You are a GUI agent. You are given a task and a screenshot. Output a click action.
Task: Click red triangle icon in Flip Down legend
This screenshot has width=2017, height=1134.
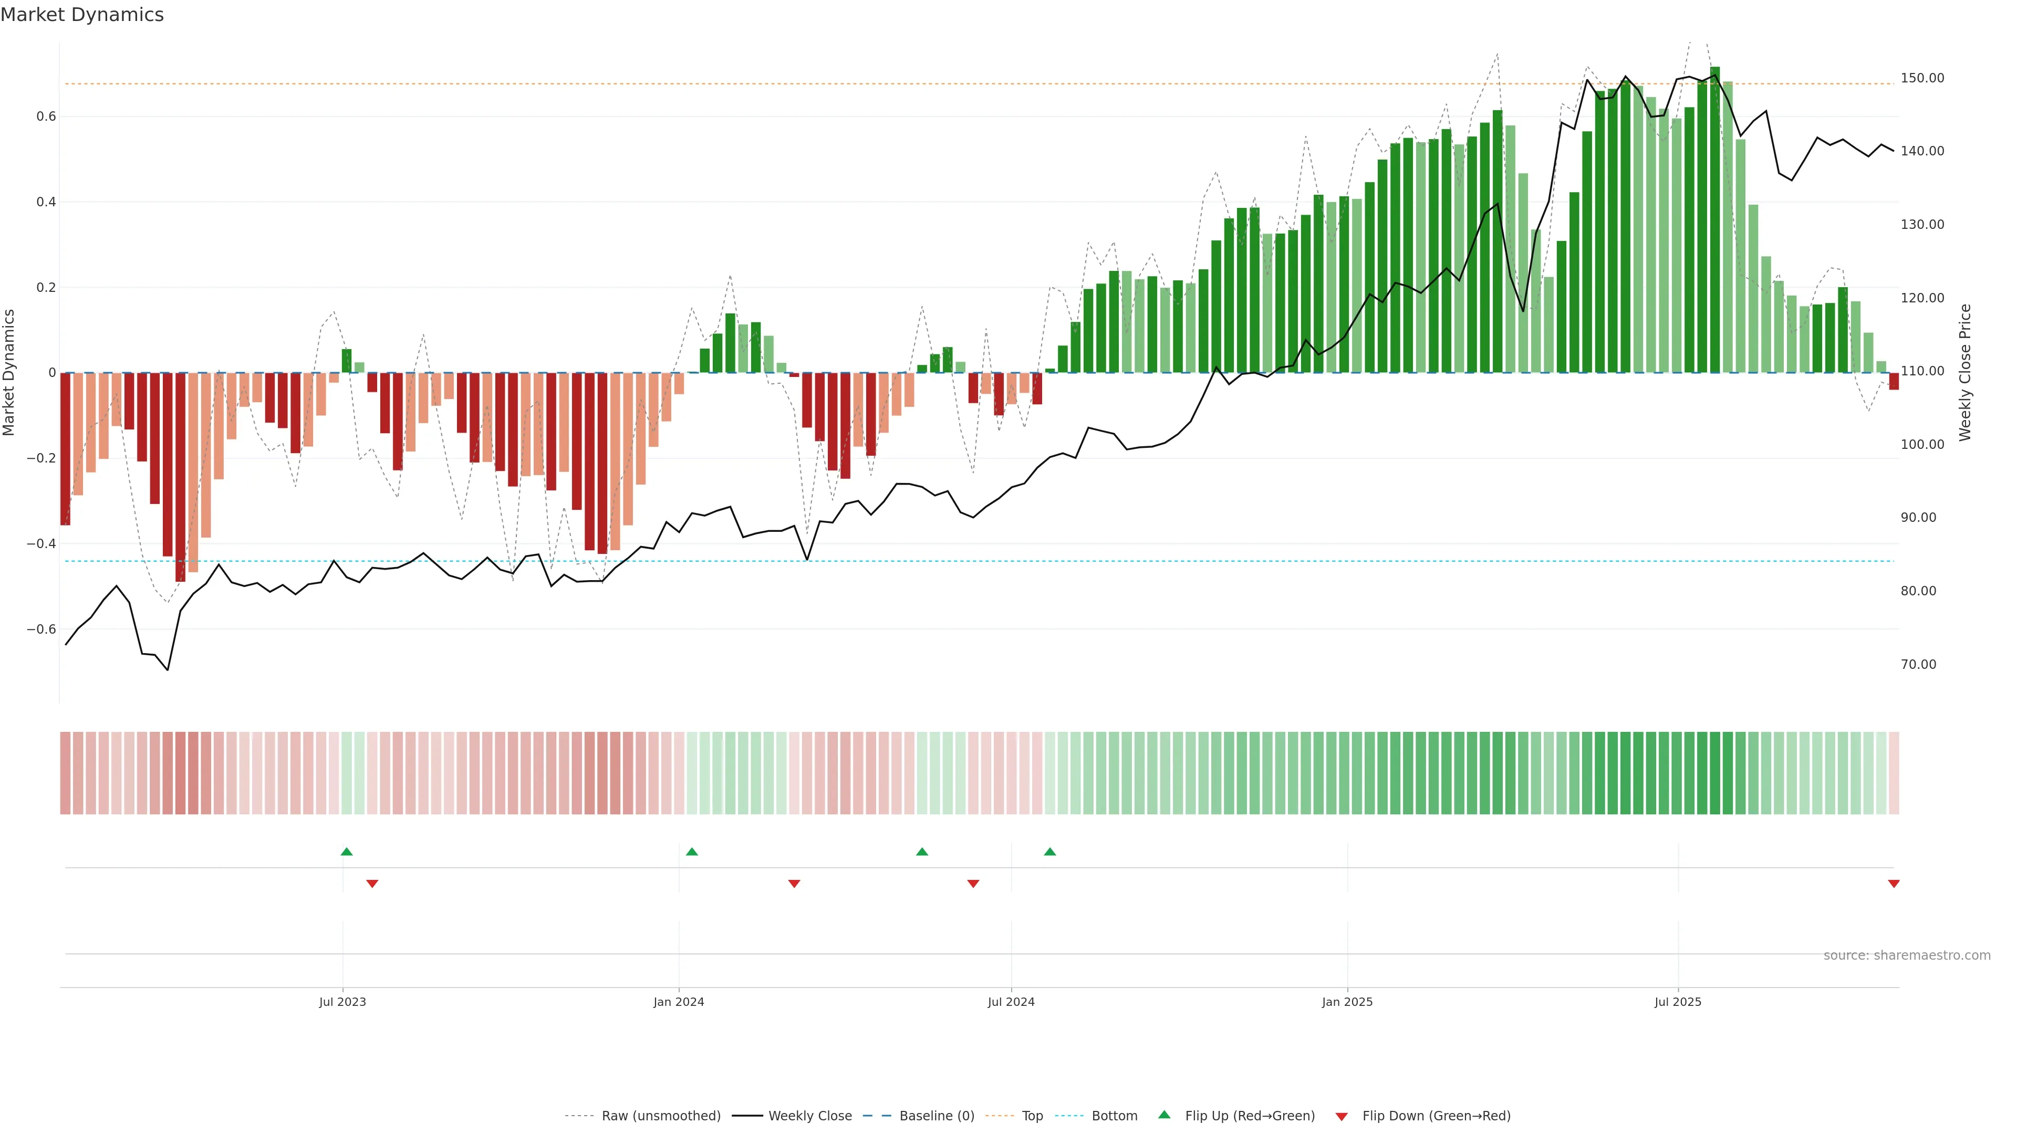click(x=1342, y=1116)
